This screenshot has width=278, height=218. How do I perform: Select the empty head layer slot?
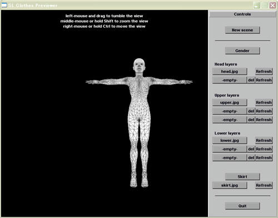(x=230, y=80)
